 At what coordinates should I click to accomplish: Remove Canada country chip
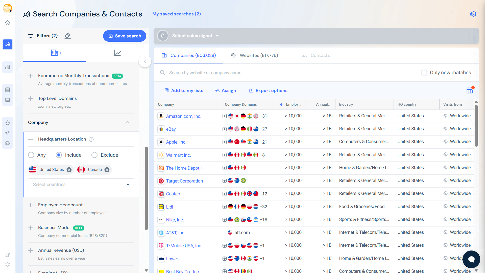point(107,170)
